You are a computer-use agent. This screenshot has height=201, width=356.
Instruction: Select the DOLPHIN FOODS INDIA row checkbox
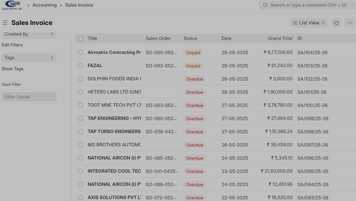[80, 79]
